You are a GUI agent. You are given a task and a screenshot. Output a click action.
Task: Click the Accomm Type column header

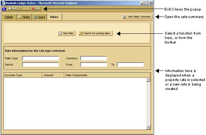pyautogui.click(x=23, y=75)
